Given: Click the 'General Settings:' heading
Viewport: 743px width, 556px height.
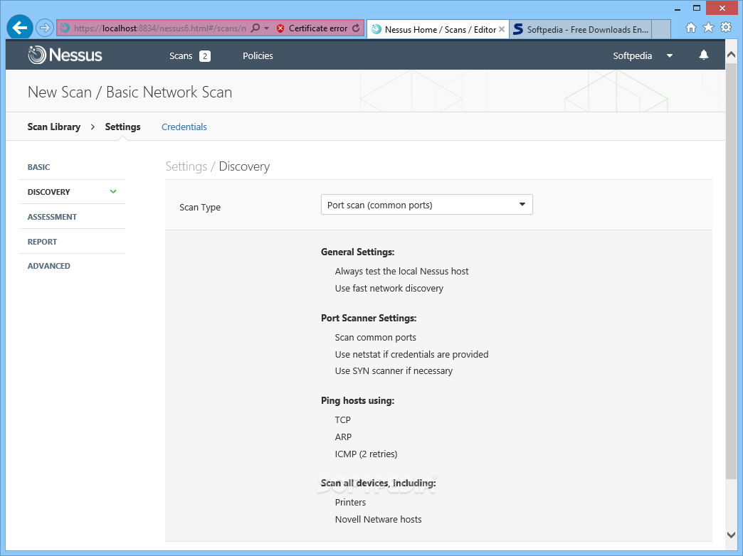Looking at the screenshot, I should click(358, 252).
